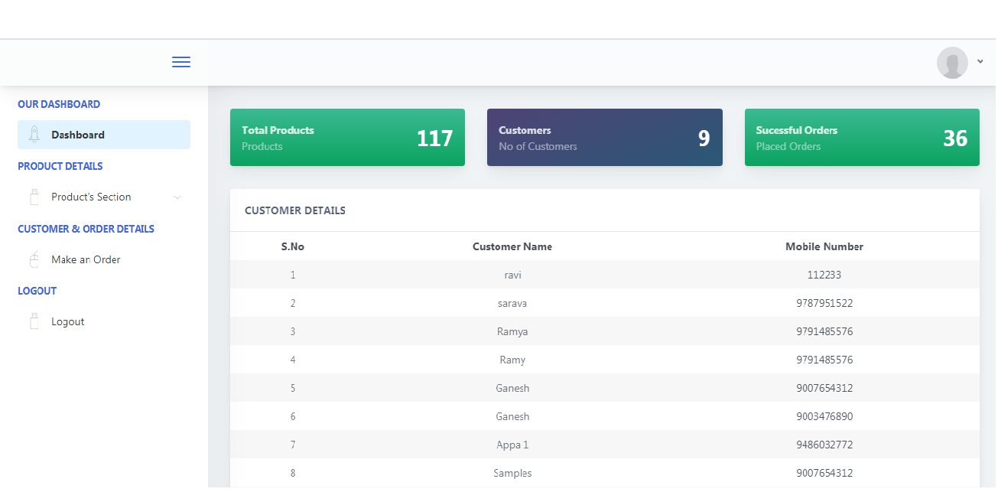
Task: Click the user avatar profile picture
Action: pos(952,63)
